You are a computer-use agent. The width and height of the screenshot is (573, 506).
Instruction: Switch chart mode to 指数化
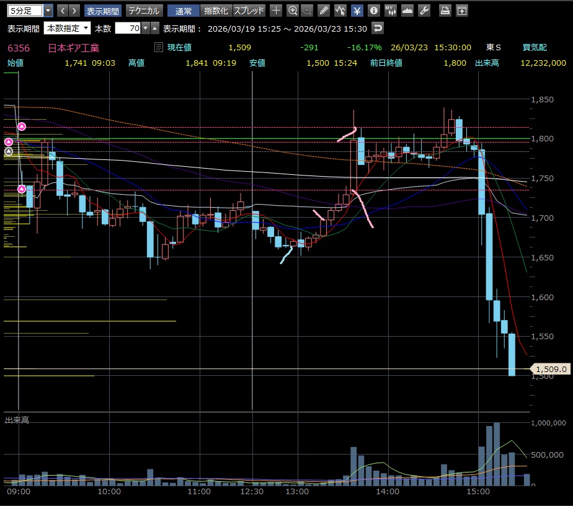[x=216, y=11]
